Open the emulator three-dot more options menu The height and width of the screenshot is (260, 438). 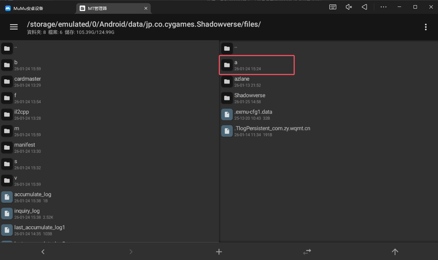(x=384, y=7)
